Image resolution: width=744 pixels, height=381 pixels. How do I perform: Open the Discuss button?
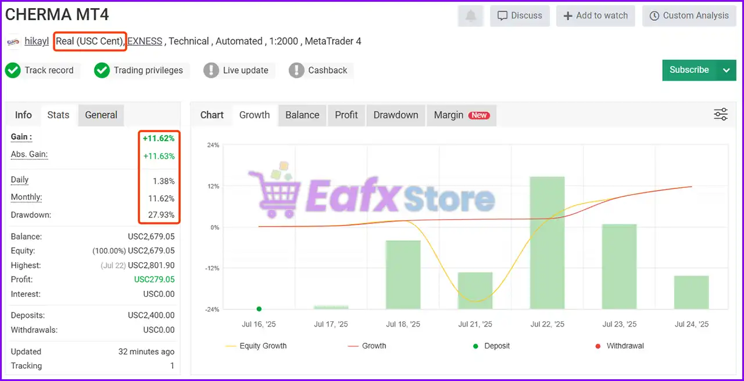point(520,16)
